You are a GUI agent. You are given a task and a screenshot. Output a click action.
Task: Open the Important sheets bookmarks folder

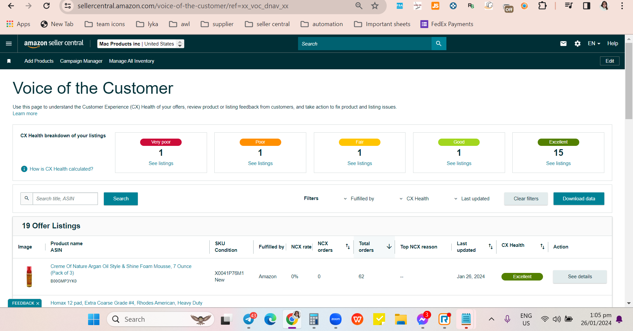click(382, 24)
